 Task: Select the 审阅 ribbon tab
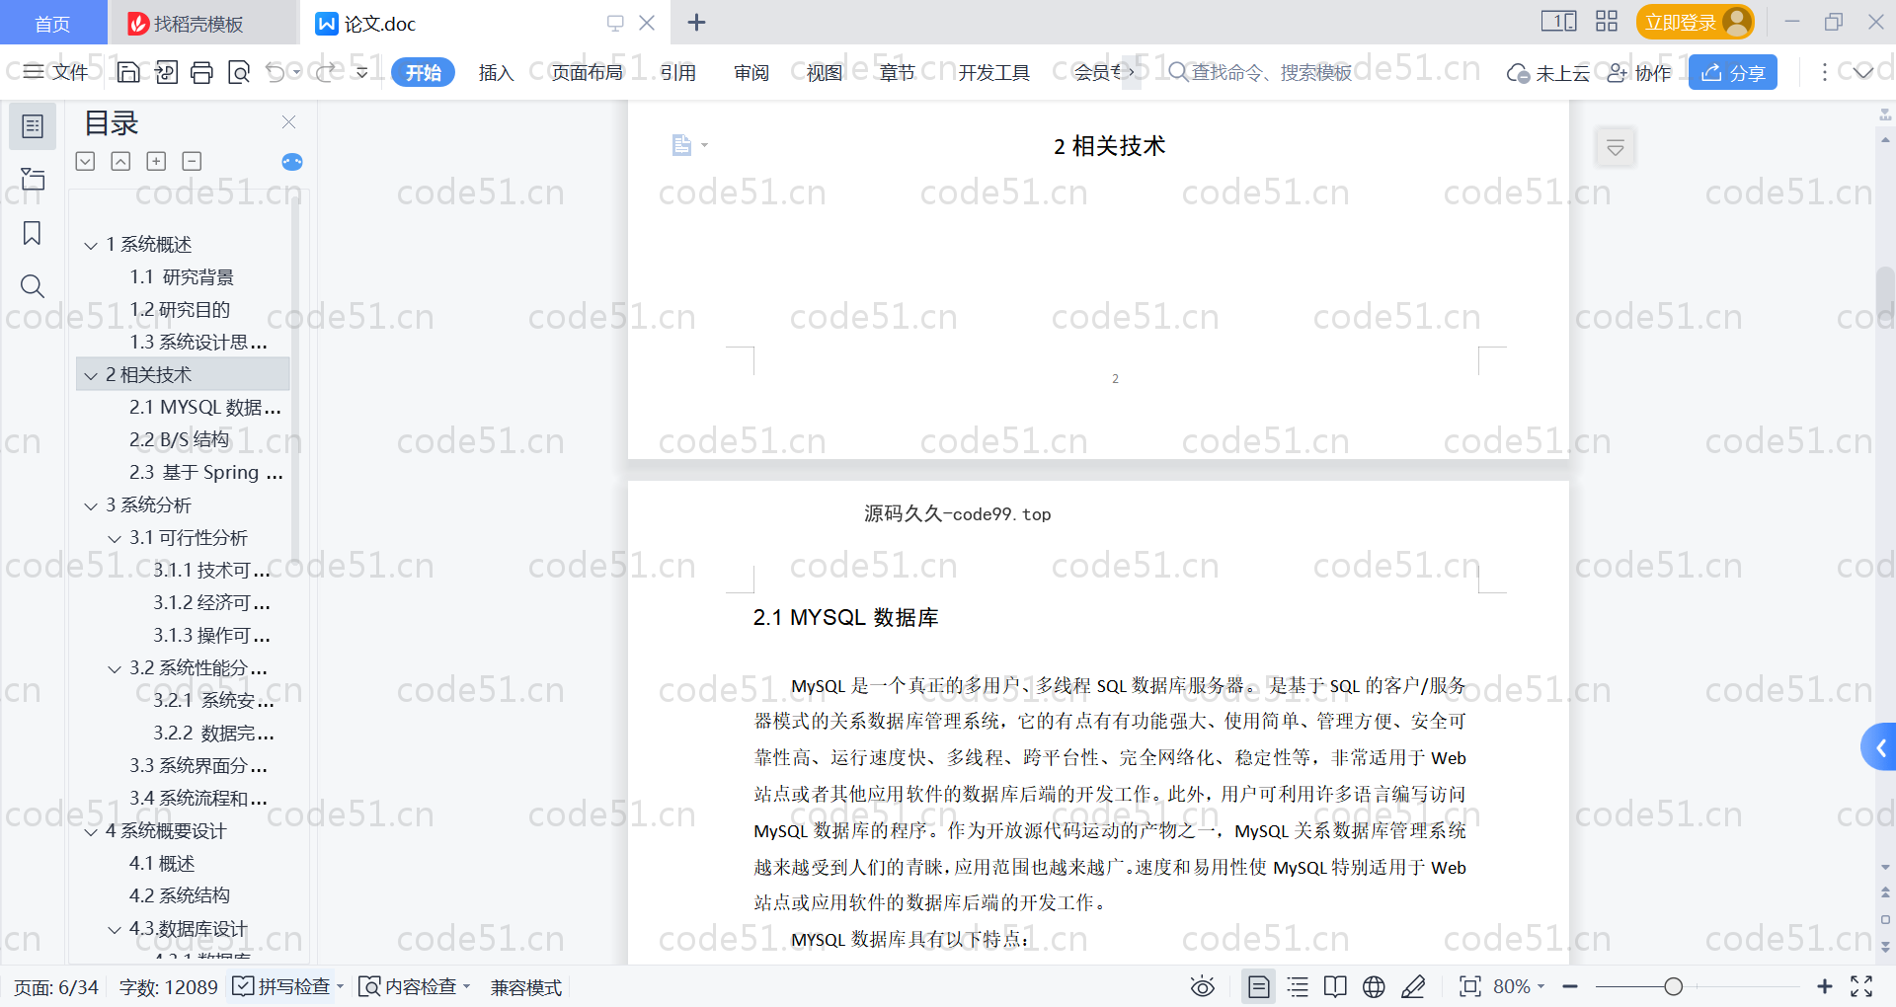click(751, 72)
